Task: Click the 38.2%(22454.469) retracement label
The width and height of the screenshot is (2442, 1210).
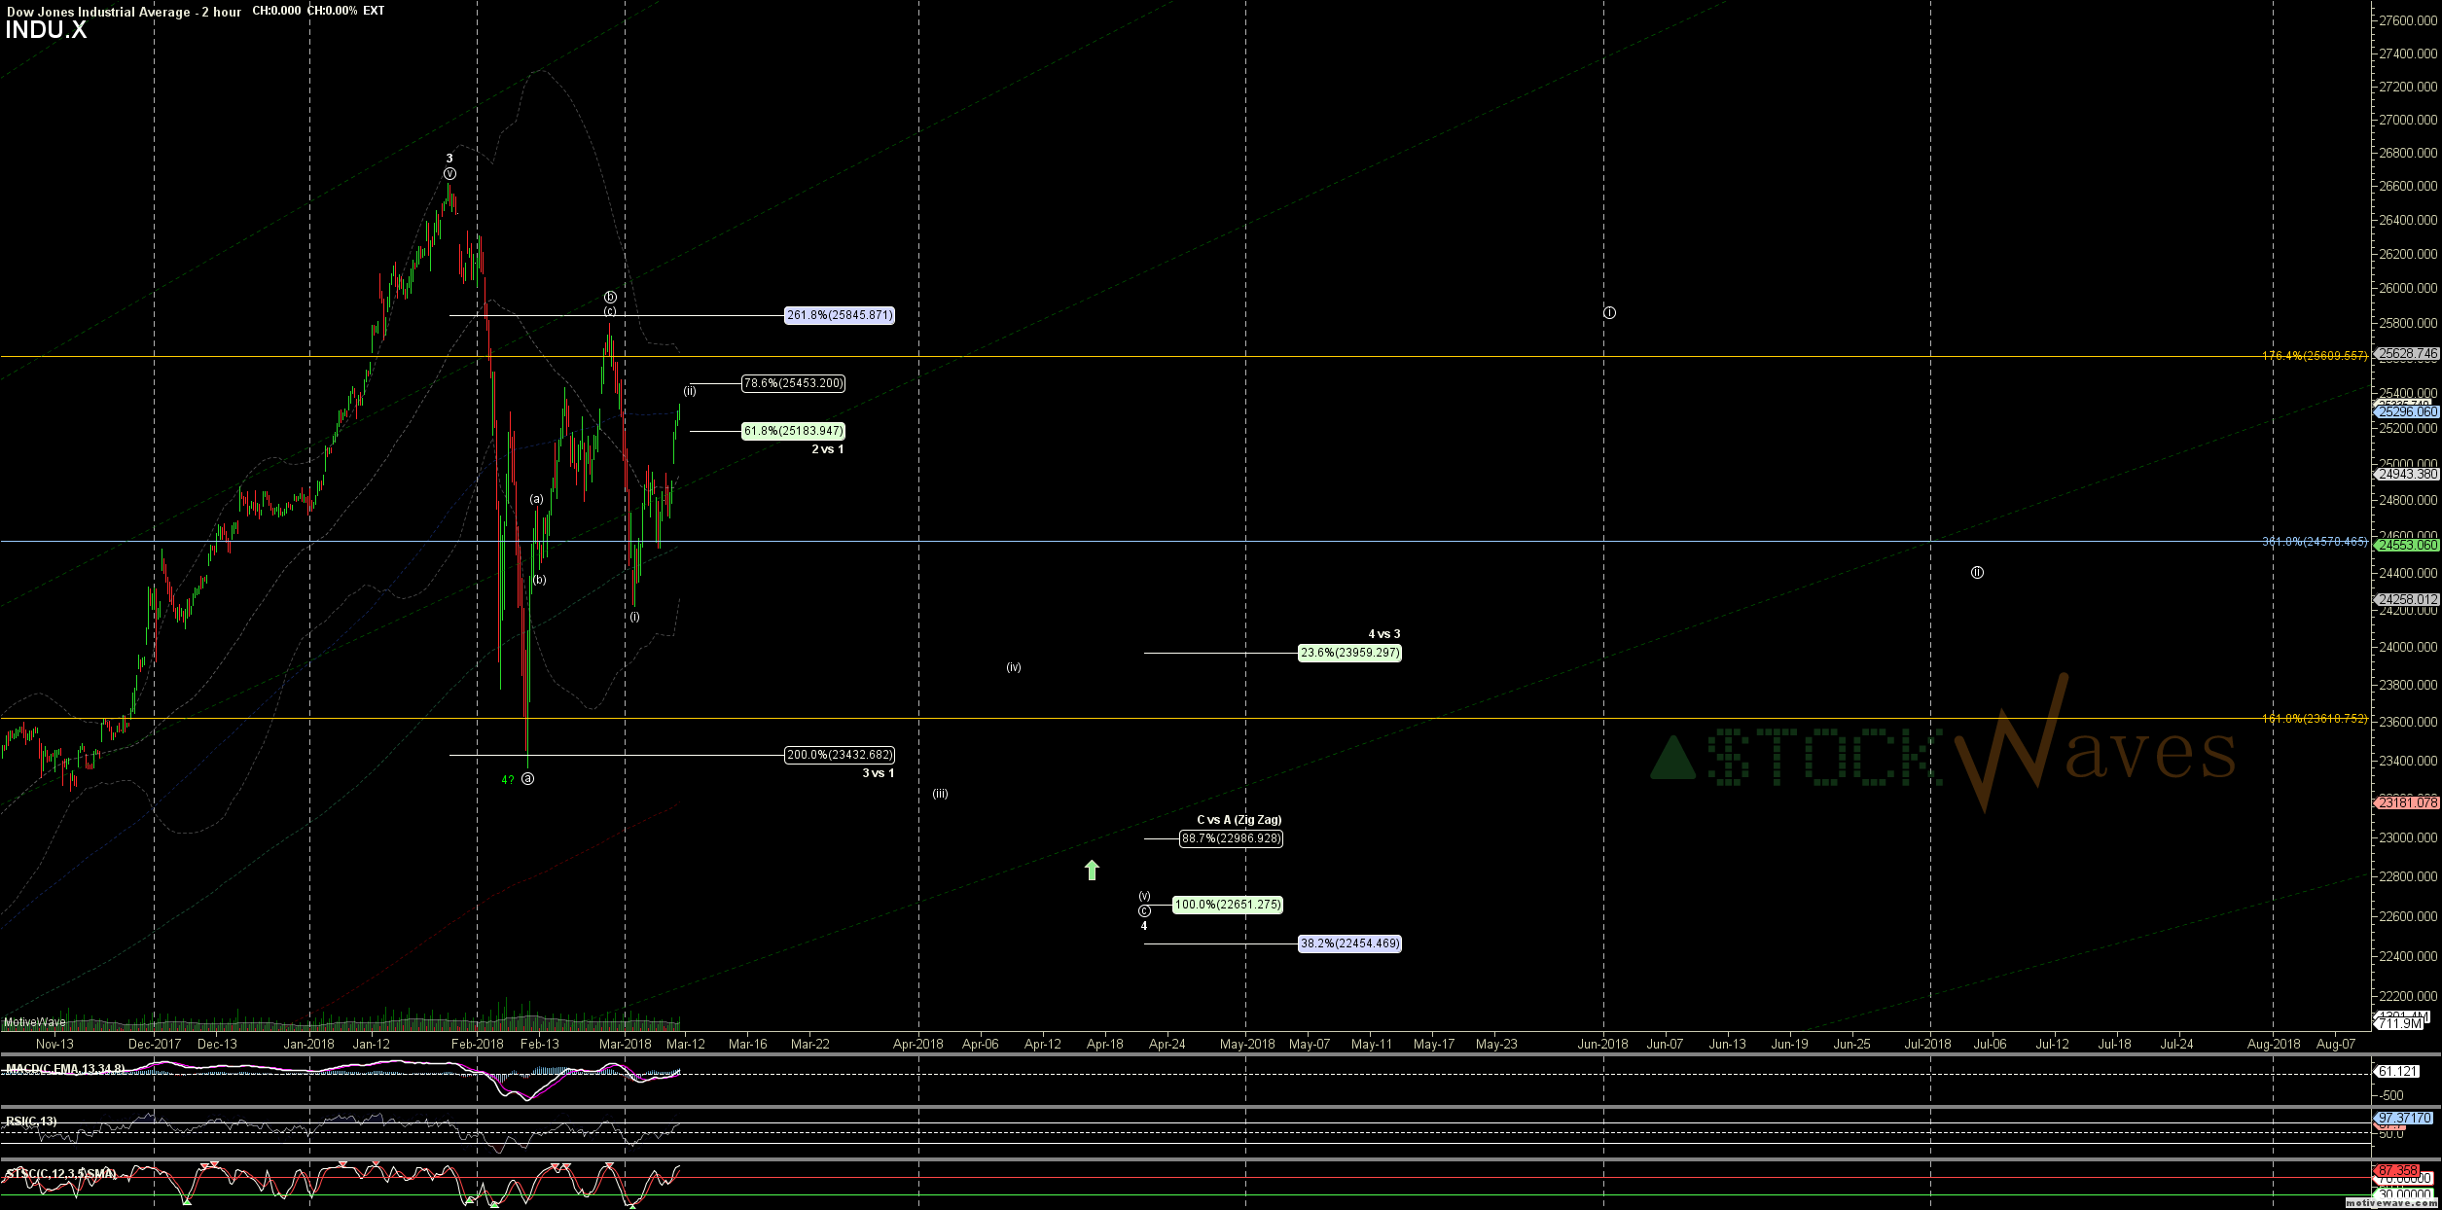Action: (x=1350, y=943)
